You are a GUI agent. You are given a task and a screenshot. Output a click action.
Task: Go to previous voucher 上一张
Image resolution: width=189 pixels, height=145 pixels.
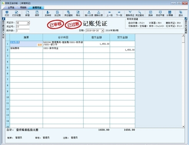109,13
